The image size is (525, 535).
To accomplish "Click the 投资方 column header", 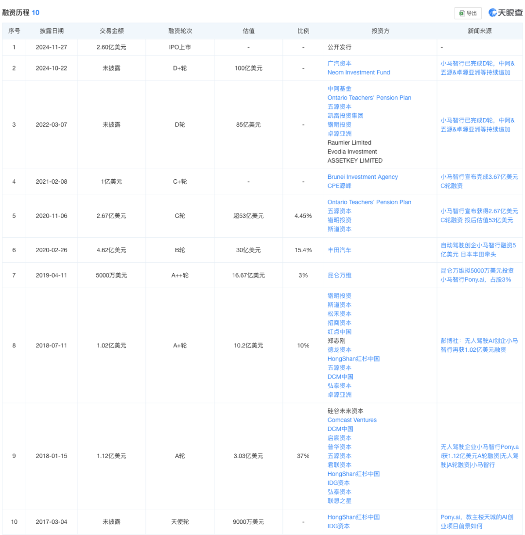I will [380, 31].
